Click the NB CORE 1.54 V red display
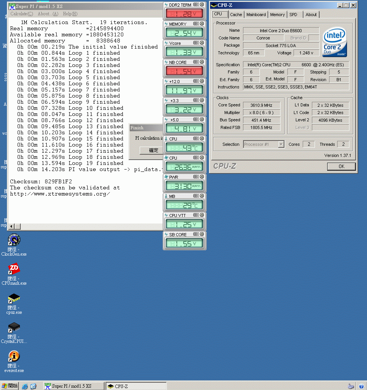The width and height of the screenshot is (367, 390). coord(184,71)
